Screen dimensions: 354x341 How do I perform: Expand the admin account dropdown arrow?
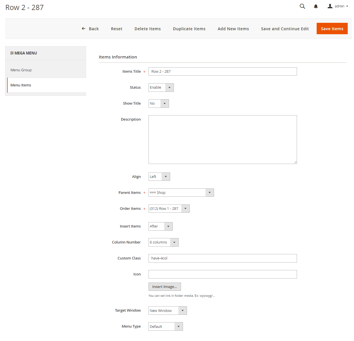pos(347,6)
